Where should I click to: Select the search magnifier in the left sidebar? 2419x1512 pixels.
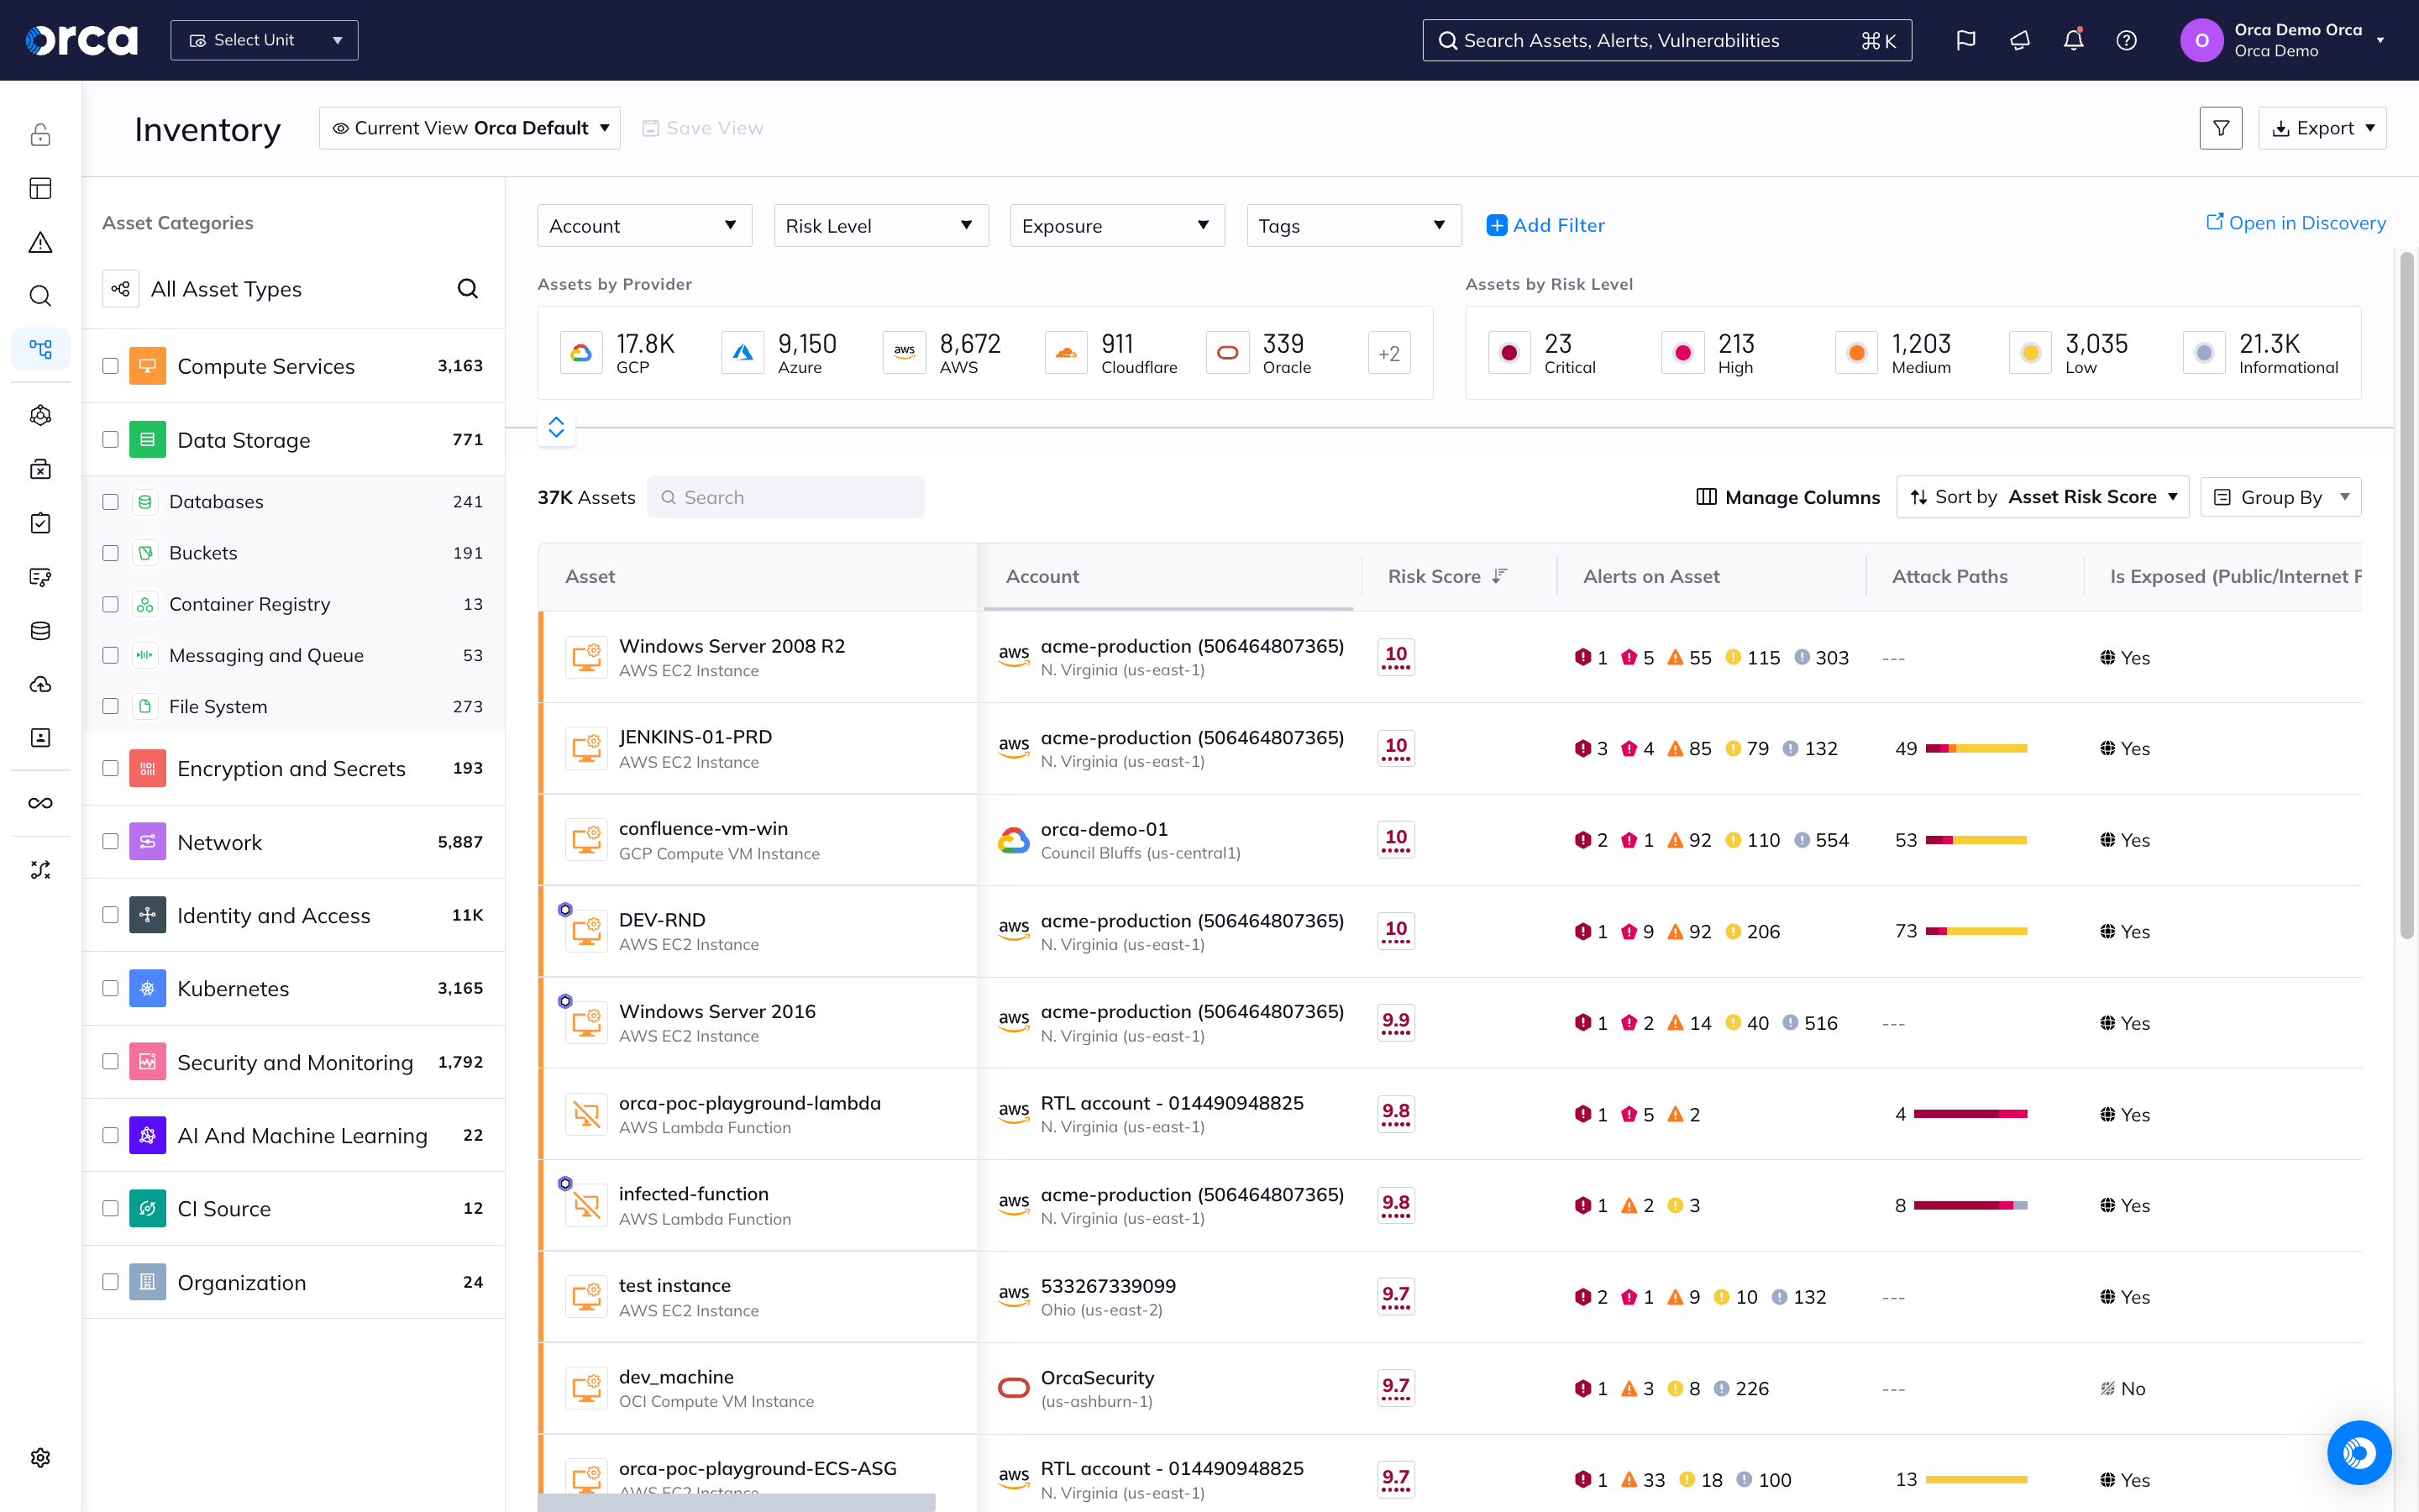coord(40,296)
